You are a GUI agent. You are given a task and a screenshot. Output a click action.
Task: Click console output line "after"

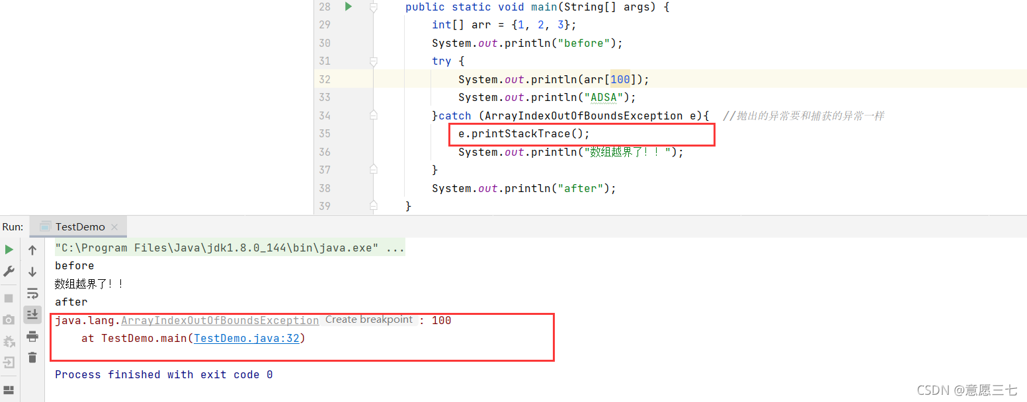point(71,302)
